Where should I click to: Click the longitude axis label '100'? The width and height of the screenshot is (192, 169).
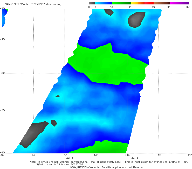[65, 155]
